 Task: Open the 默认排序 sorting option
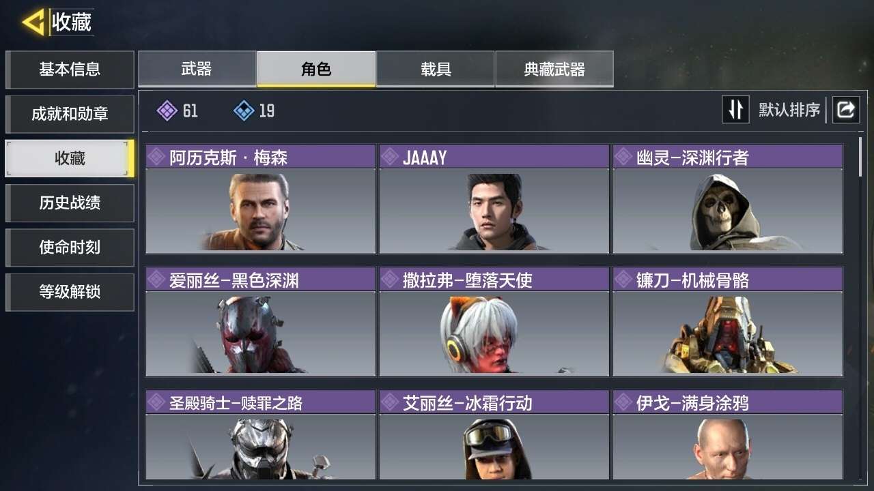pyautogui.click(x=789, y=110)
